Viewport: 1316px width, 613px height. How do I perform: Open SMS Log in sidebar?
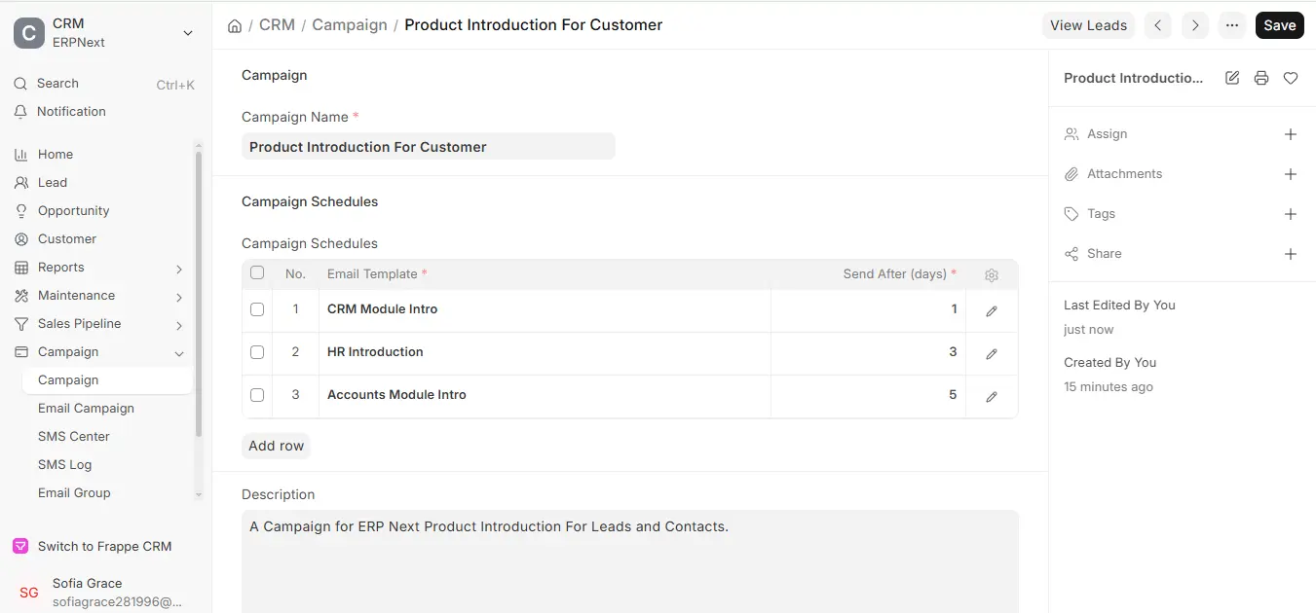pos(64,465)
